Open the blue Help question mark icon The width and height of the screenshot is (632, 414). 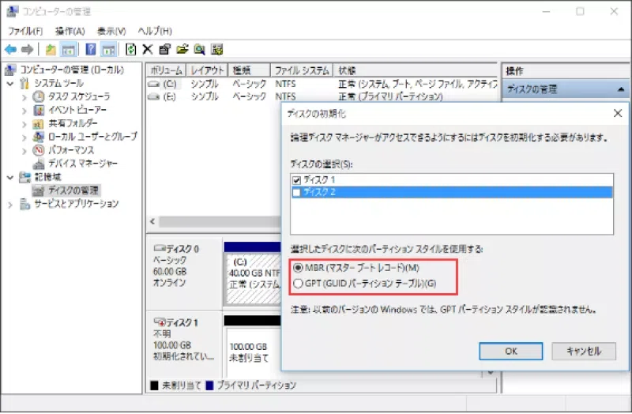pos(91,50)
